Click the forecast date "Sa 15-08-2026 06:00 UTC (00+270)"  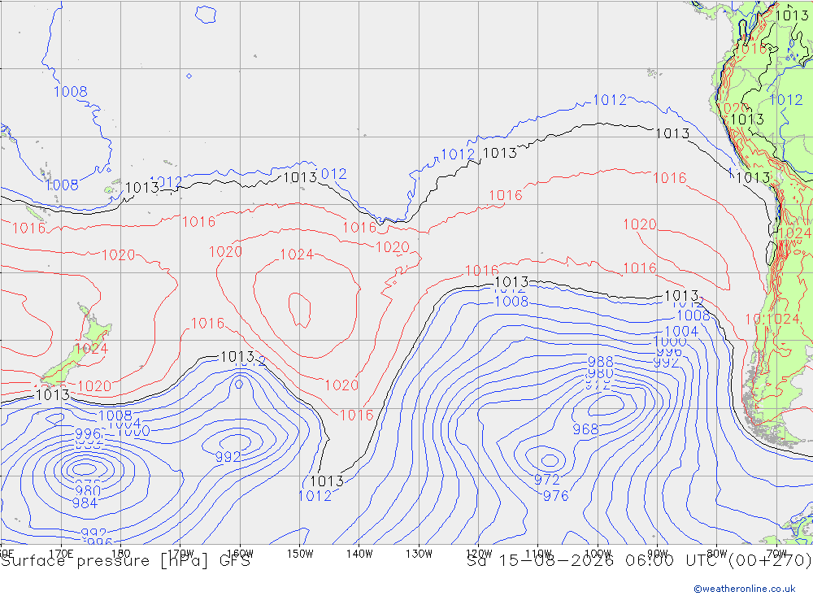[639, 561]
